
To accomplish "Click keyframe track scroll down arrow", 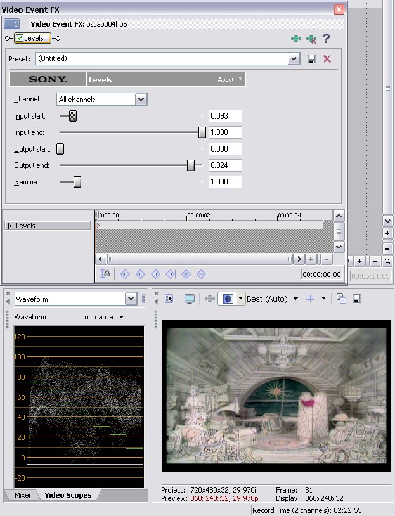I will pyautogui.click(x=339, y=247).
